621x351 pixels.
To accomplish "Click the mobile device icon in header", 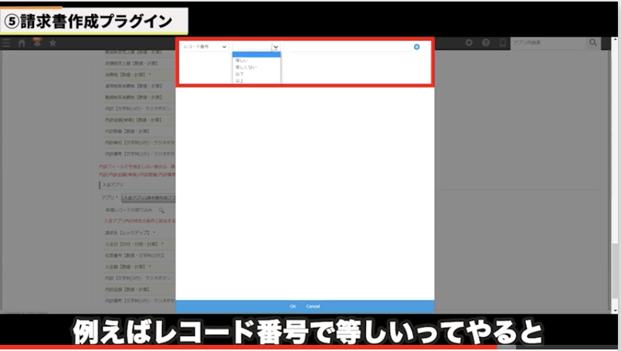I will click(503, 43).
